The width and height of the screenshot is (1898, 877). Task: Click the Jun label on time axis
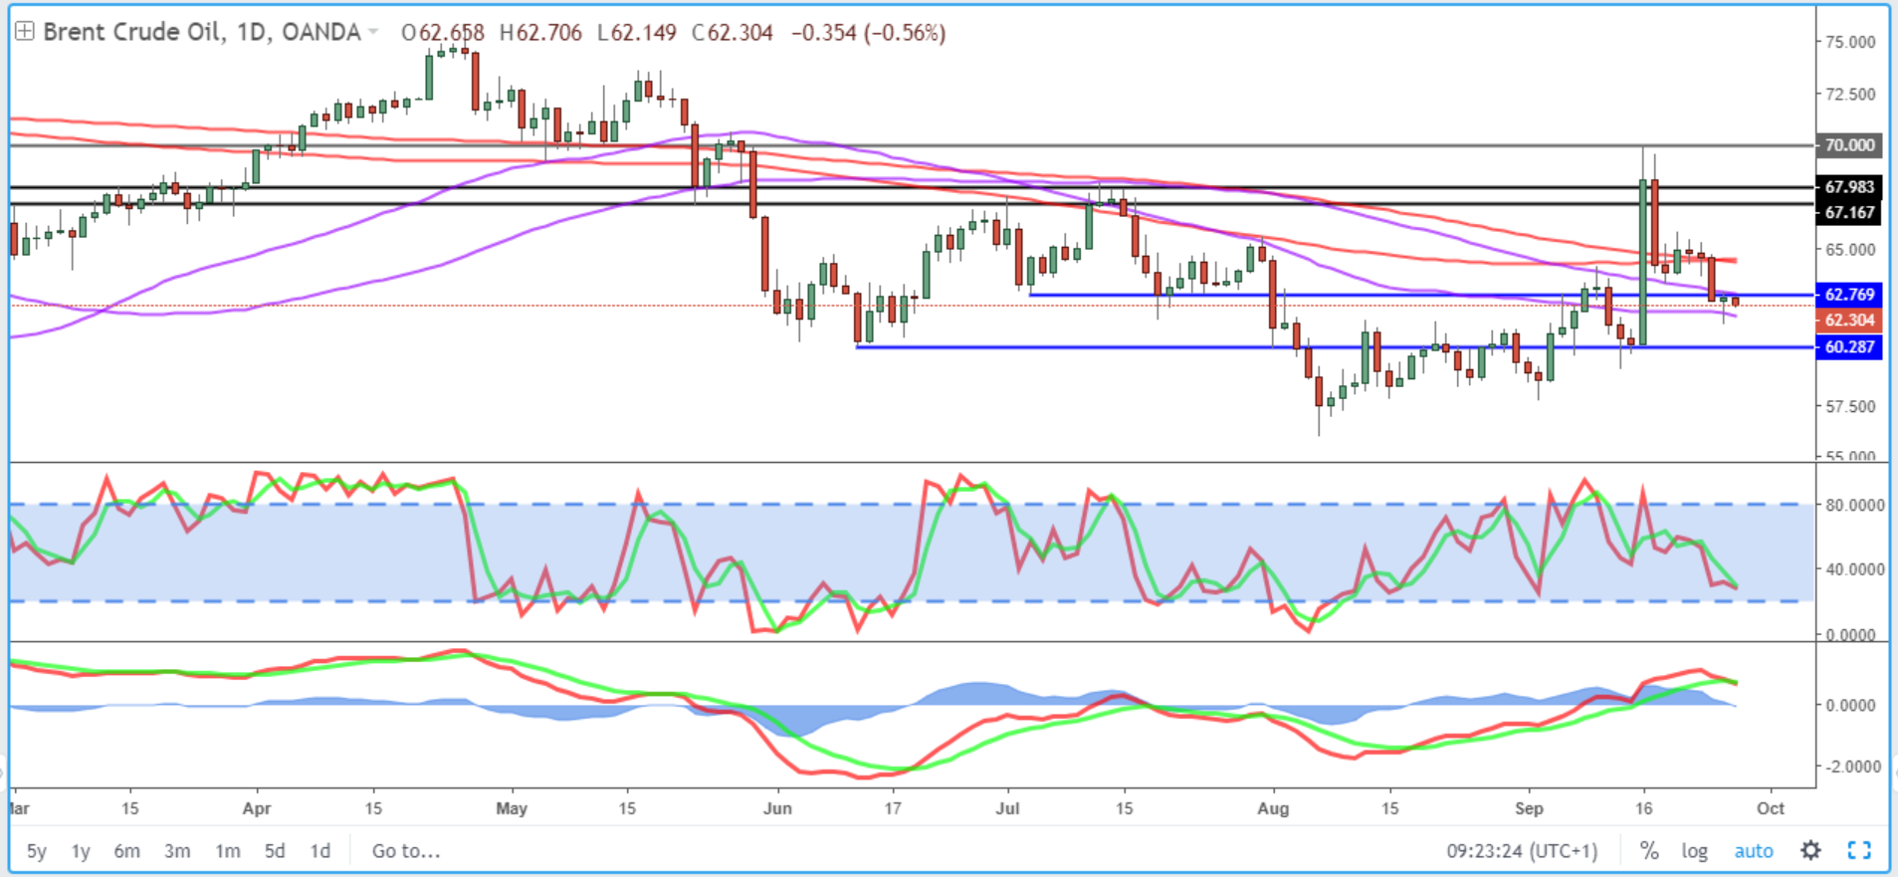777,808
